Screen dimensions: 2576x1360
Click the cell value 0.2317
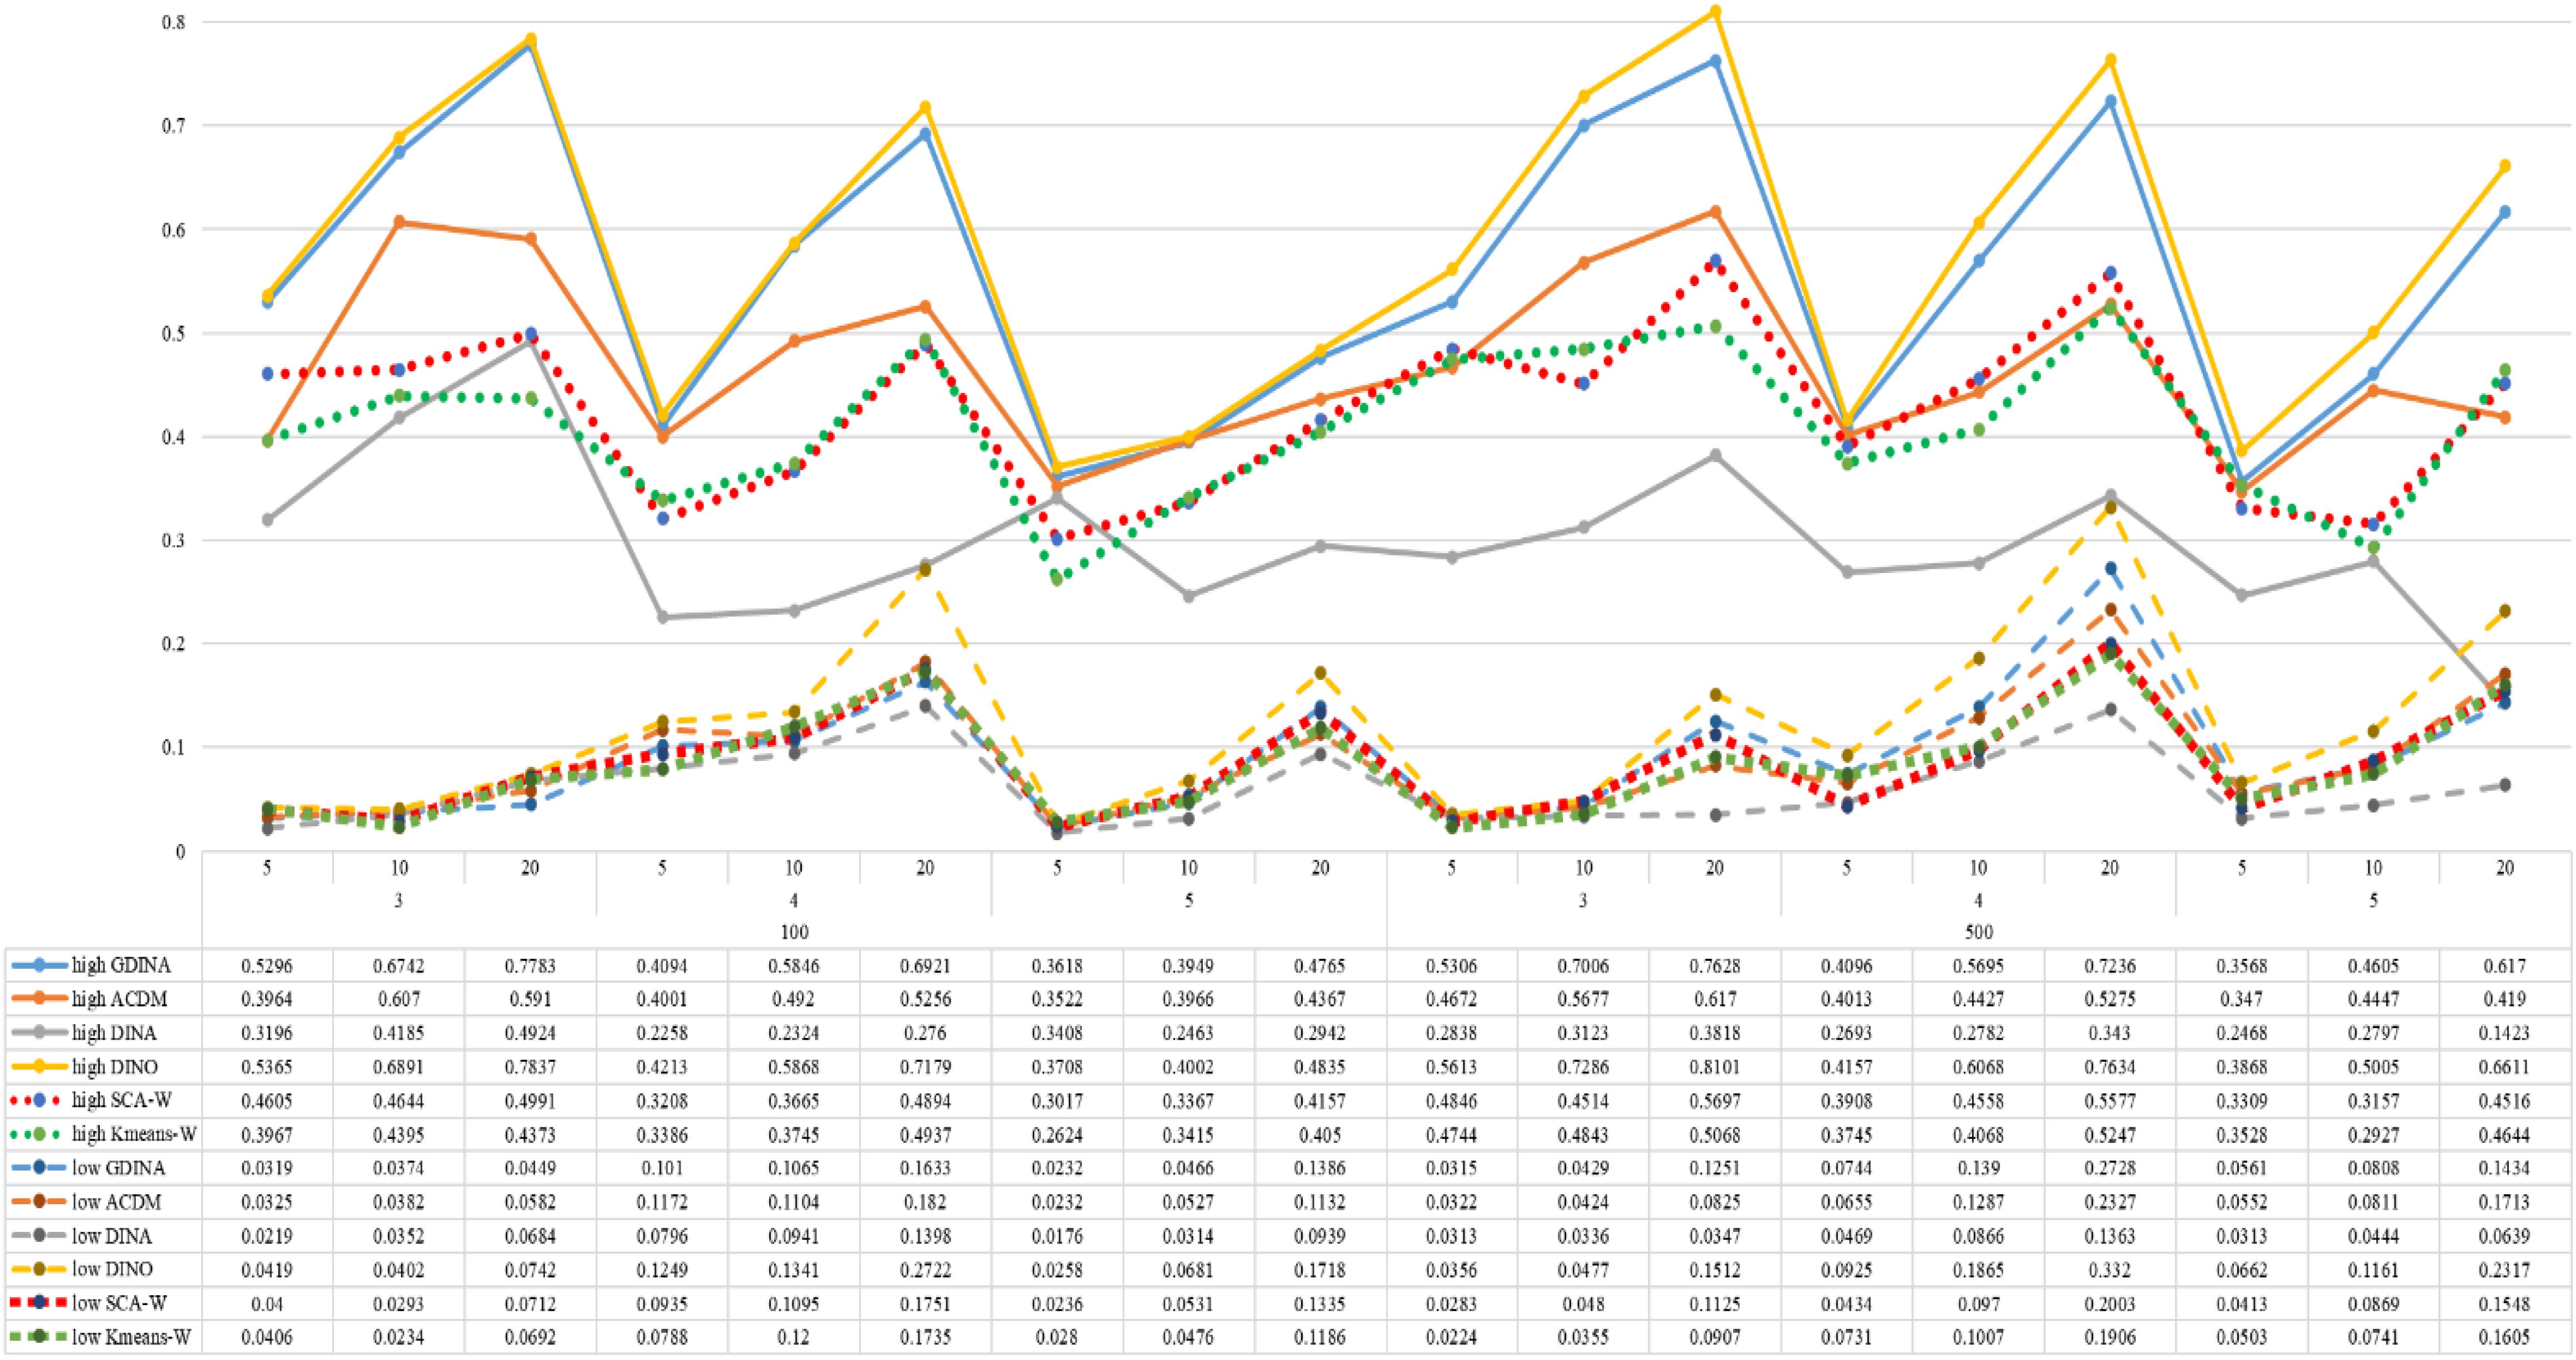pos(2505,1270)
